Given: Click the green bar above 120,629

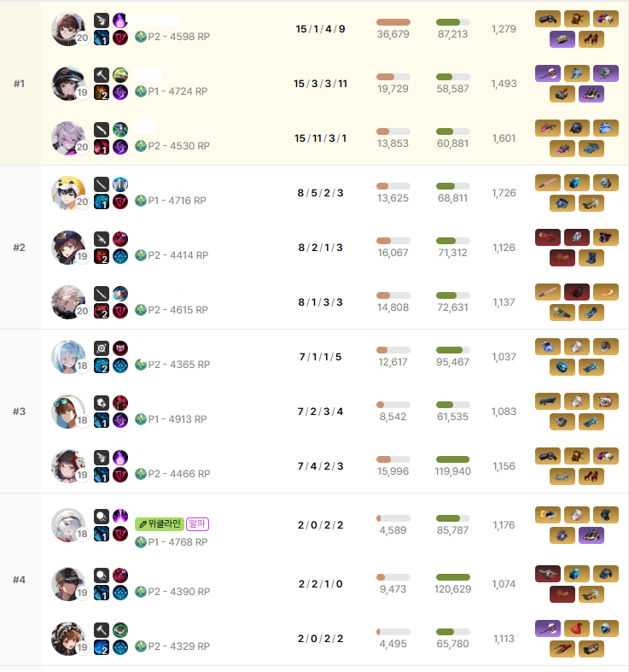Looking at the screenshot, I should [453, 577].
